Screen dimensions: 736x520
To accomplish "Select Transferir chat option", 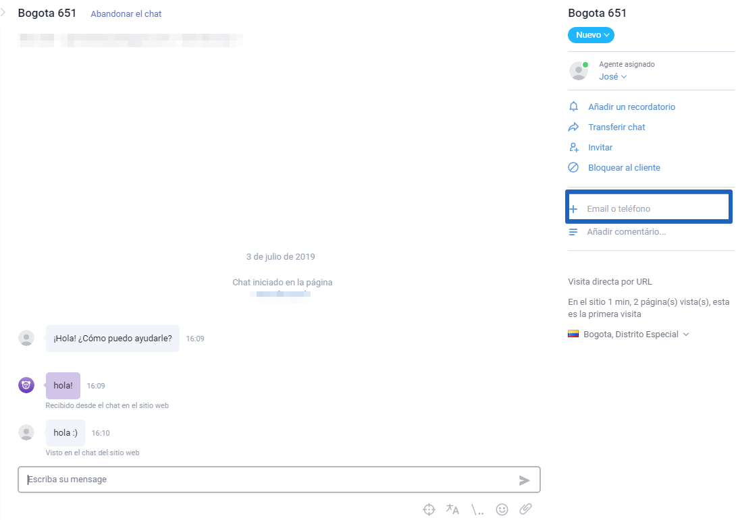I will 616,127.
